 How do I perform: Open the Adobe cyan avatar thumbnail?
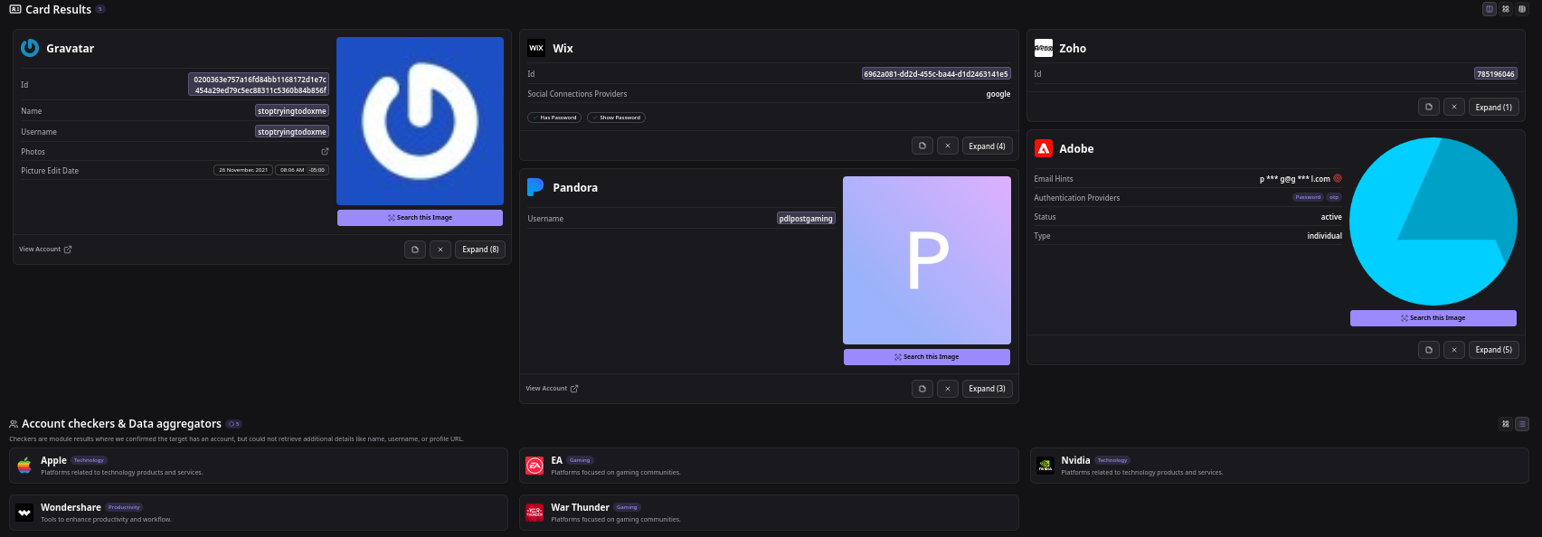[1433, 221]
